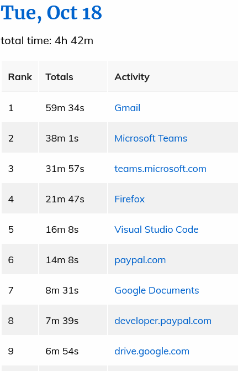Open the drive.google.com activity link
The width and height of the screenshot is (238, 371).
[152, 351]
